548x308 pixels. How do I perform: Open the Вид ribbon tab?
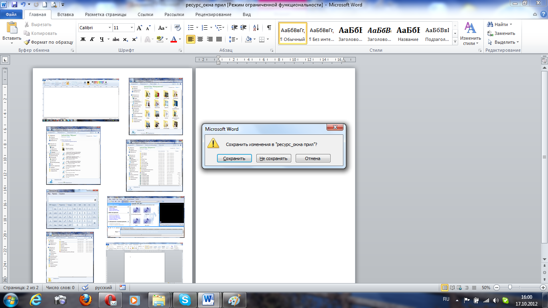247,14
